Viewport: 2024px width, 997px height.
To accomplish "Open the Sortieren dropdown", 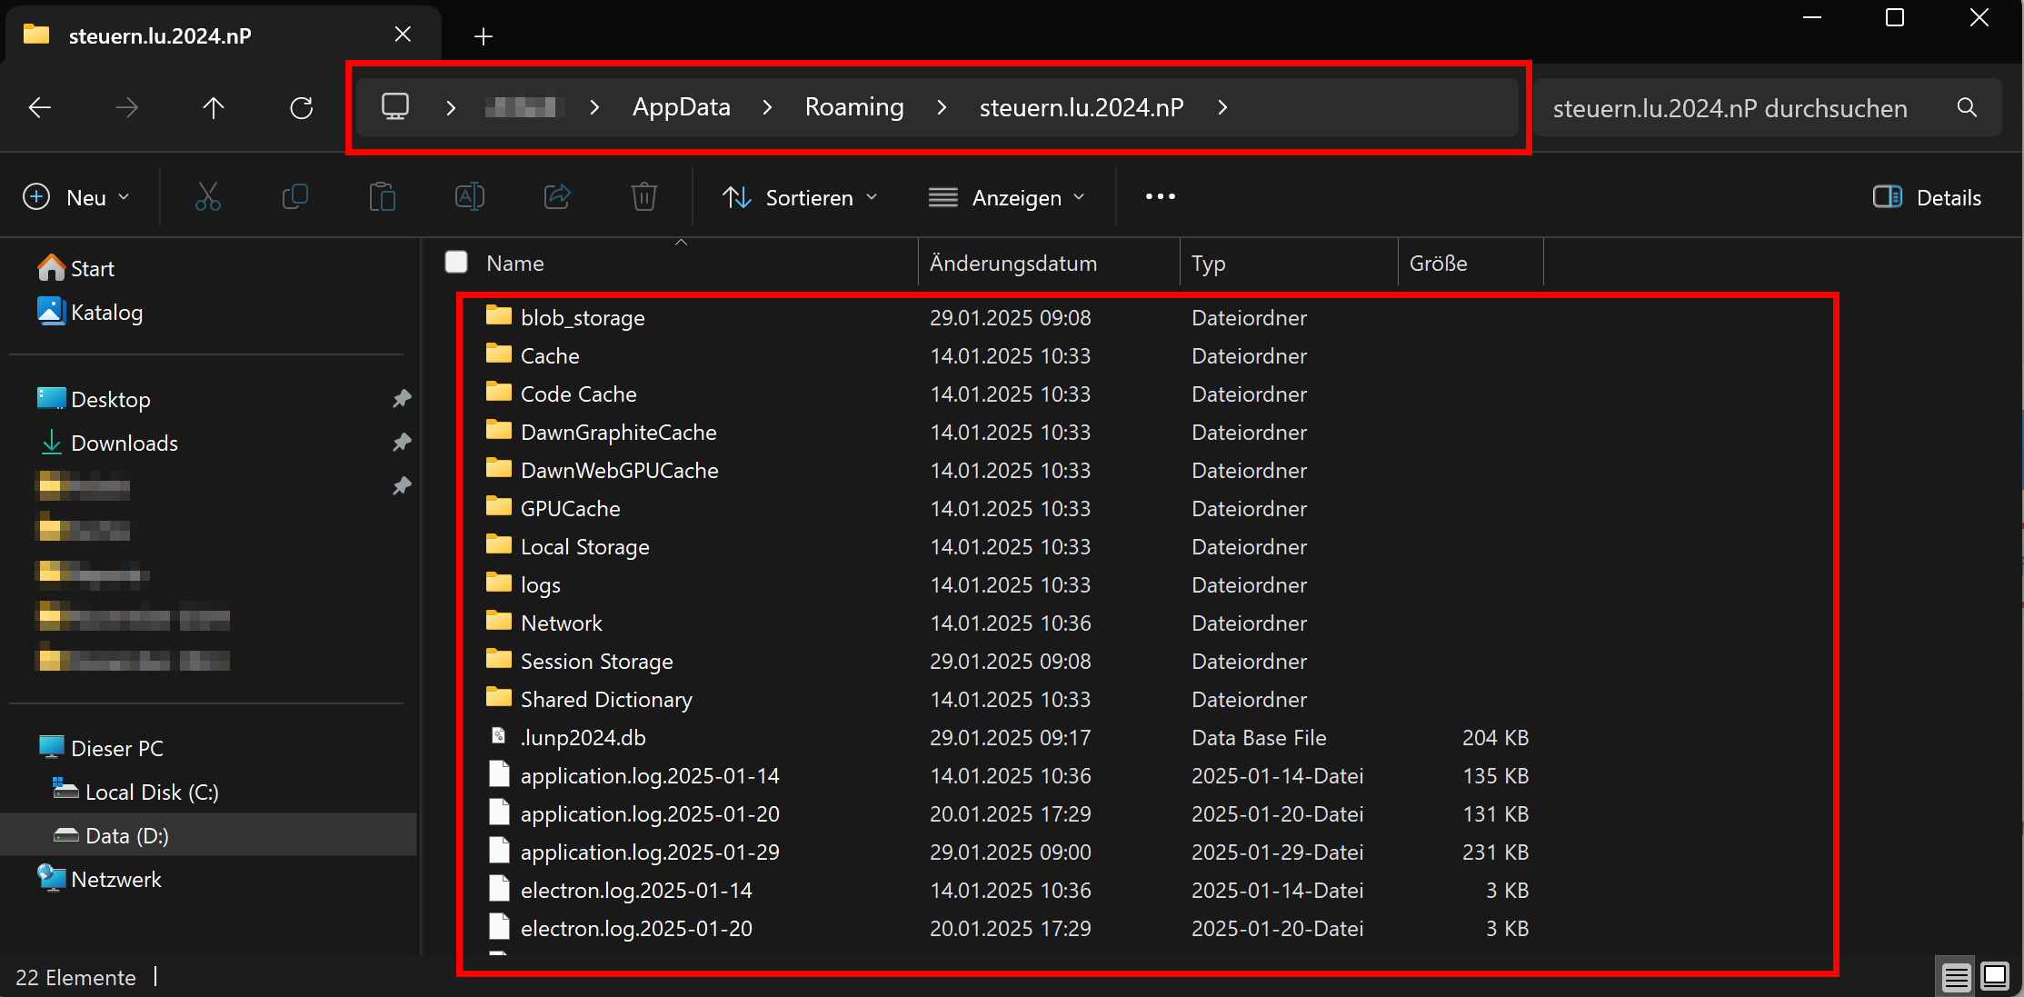I will tap(800, 197).
